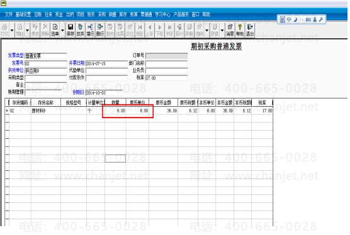Image resolution: width=350 pixels, height=235 pixels.
Task: Click the 开票日期 field 2014-07-15
Action: pos(106,63)
